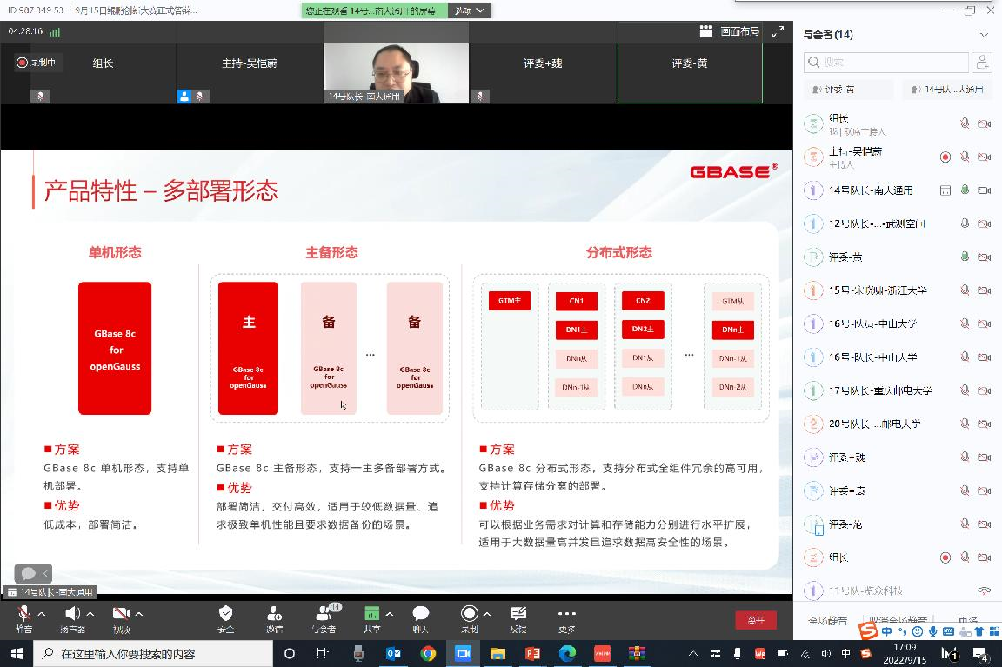Open share screen options arrow

(x=389, y=614)
